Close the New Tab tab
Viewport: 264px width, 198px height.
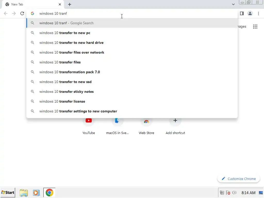(x=60, y=4)
